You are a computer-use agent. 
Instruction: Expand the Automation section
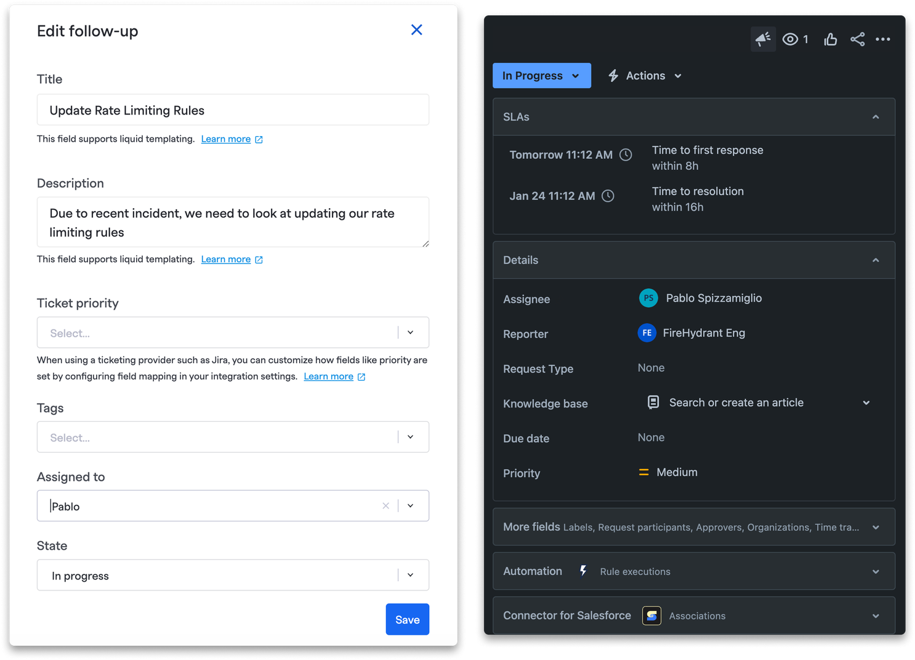pyautogui.click(x=694, y=571)
